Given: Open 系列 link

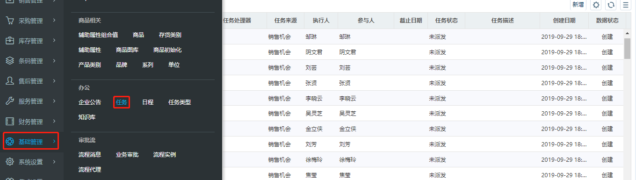Looking at the screenshot, I should (148, 65).
